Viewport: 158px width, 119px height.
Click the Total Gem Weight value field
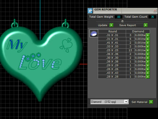pos(118,17)
